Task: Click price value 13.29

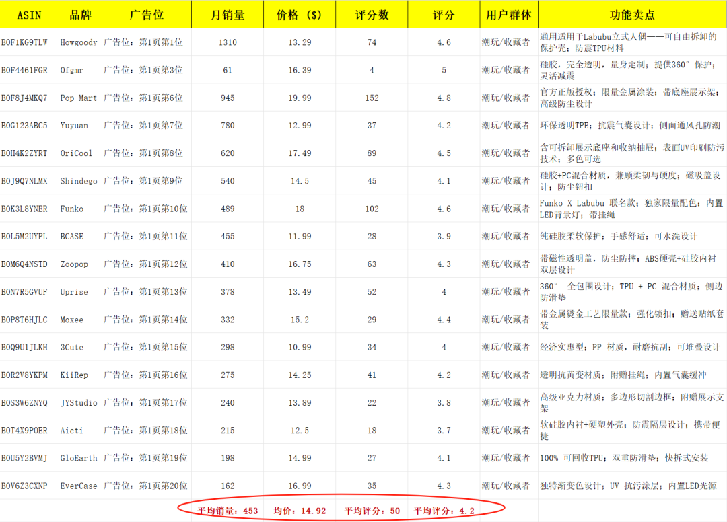Action: click(x=300, y=42)
